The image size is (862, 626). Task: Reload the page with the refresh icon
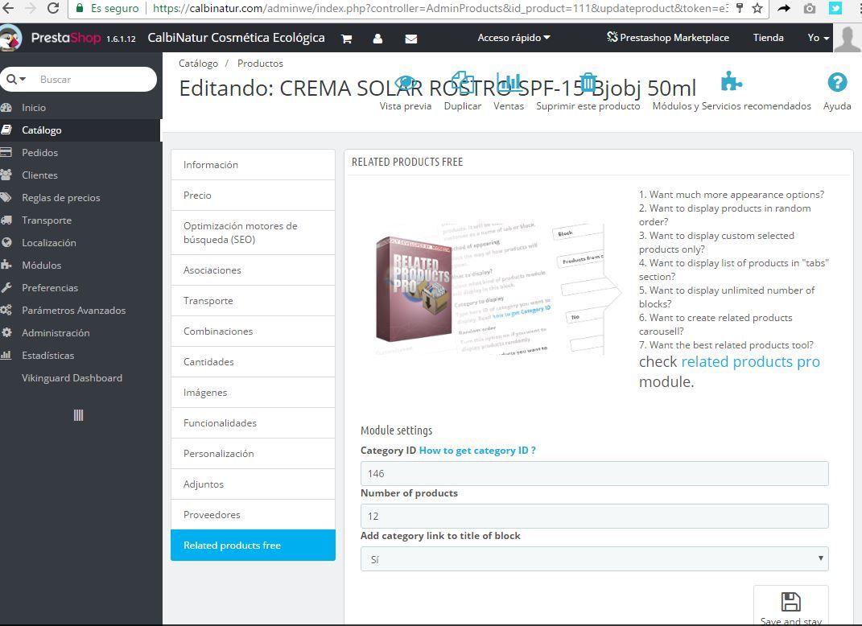[x=53, y=8]
